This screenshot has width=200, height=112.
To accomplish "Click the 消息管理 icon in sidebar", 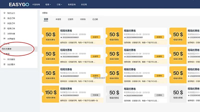I will pyautogui.click(x=4, y=39).
